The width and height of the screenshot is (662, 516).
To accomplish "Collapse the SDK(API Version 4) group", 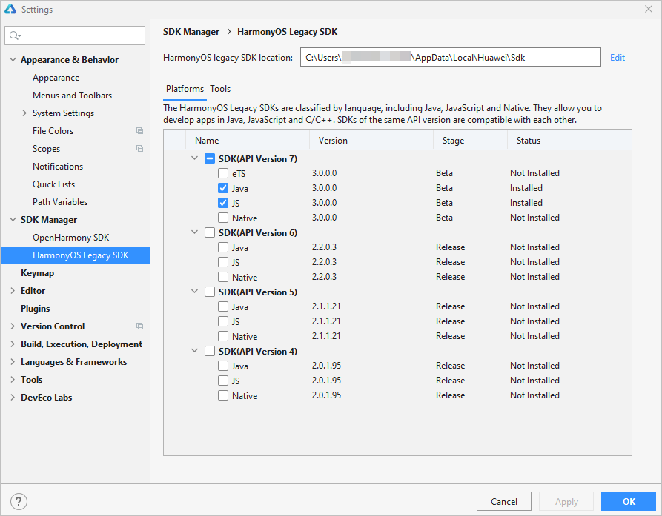I will tap(195, 351).
